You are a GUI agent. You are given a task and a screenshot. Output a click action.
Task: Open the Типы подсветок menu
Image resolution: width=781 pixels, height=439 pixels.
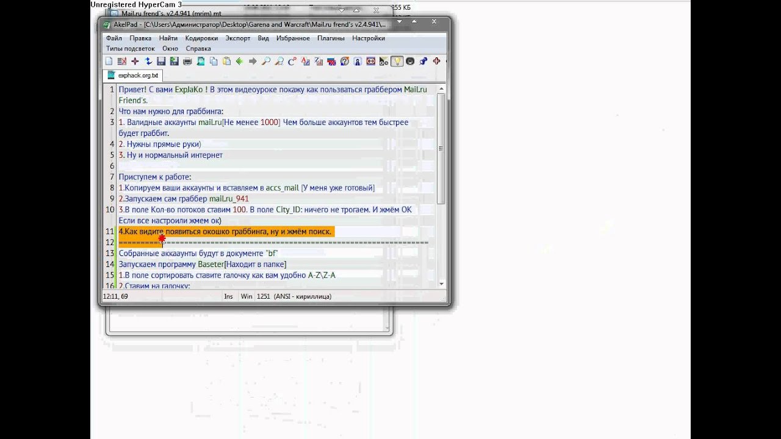tap(131, 48)
